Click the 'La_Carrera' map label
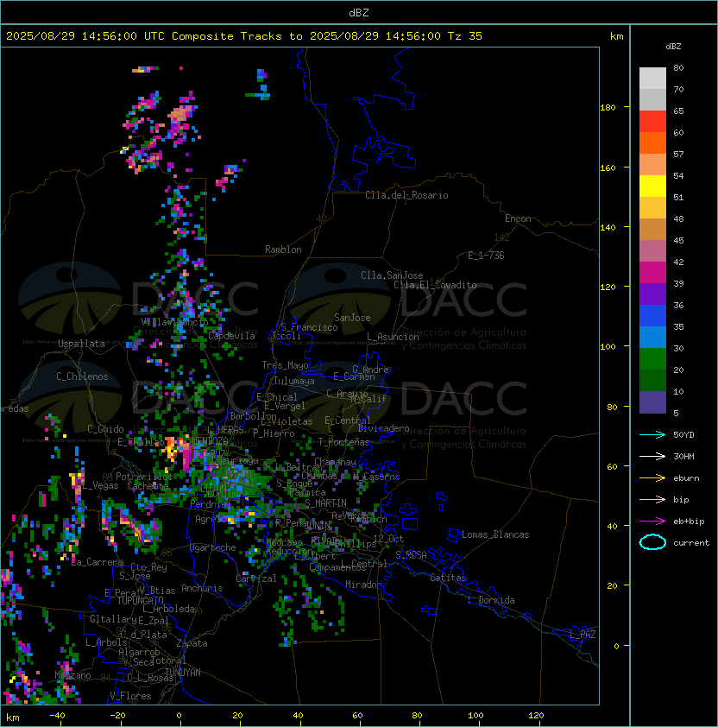The height and width of the screenshot is (727, 718). 98,562
